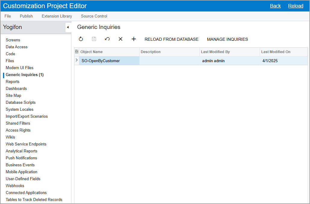310x204 pixels.
Task: Add new row with plus icon
Action: 134,39
